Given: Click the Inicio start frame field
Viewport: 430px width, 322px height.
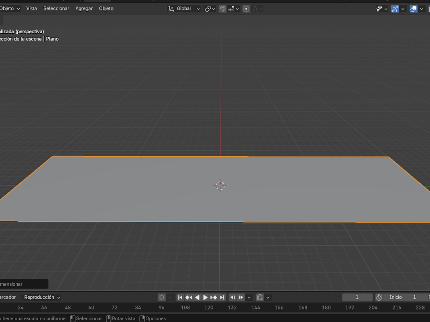Looking at the screenshot, I should click(x=403, y=297).
